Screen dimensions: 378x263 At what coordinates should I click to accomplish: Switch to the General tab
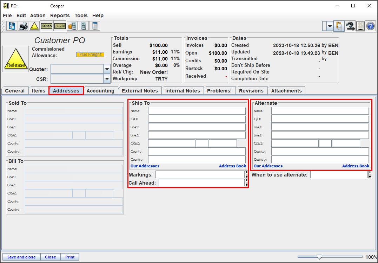pos(15,91)
